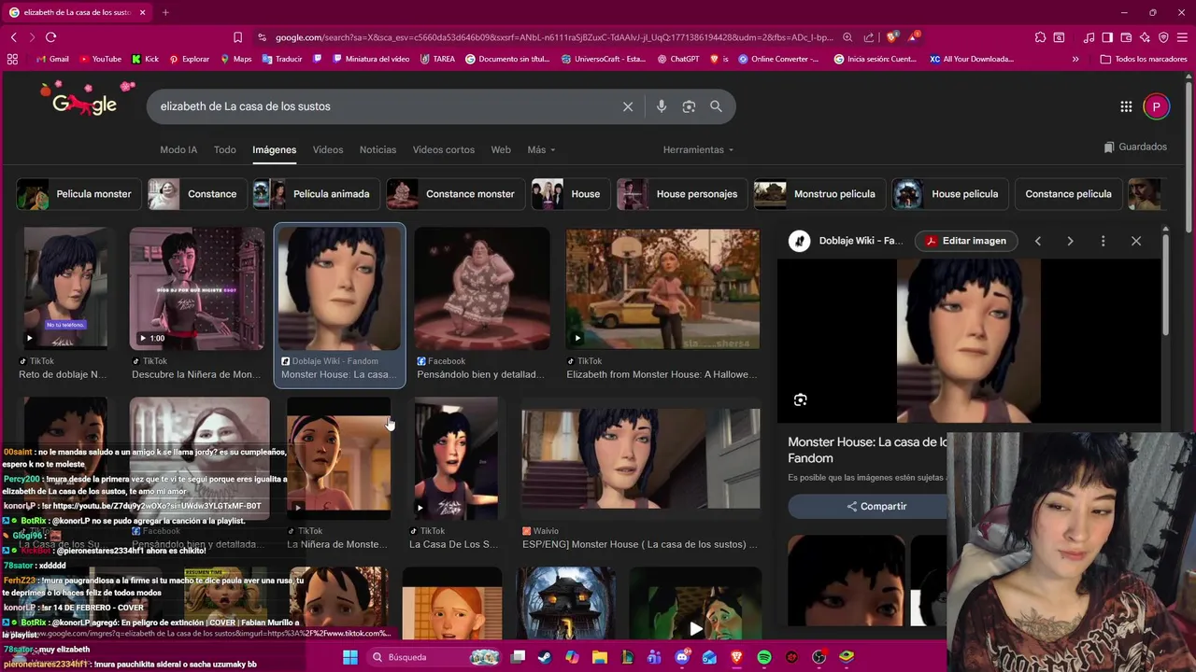Screen dimensions: 1196x672
Task: Go to next image in preview panel
Action: (x=1070, y=241)
